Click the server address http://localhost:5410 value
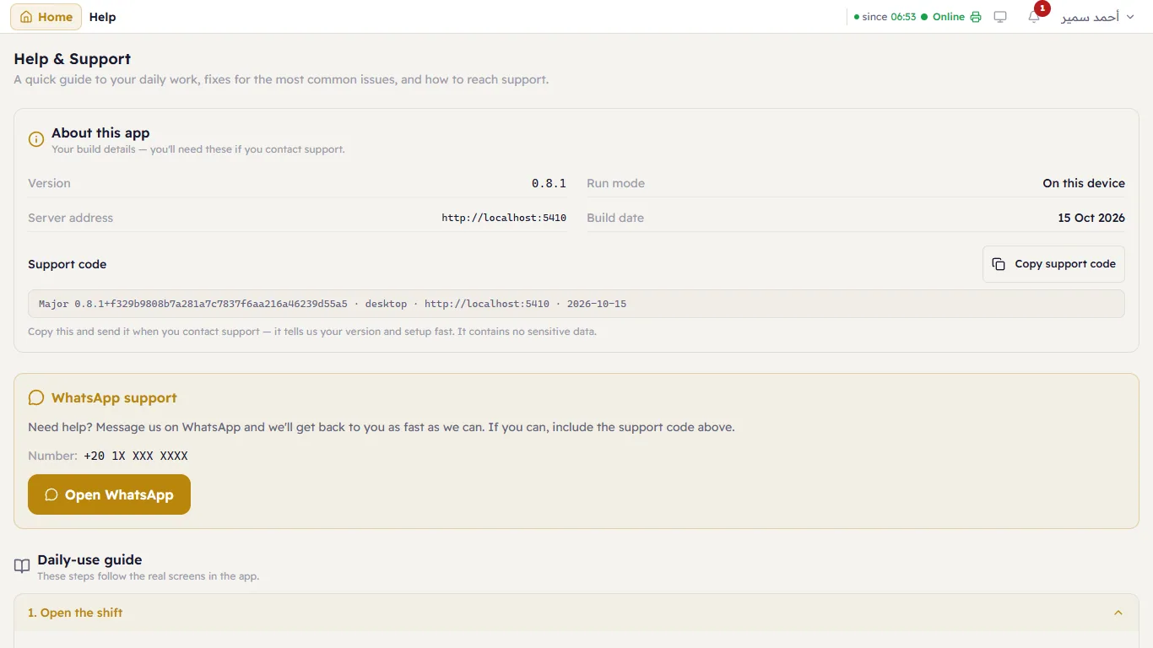The width and height of the screenshot is (1153, 648). 504,218
